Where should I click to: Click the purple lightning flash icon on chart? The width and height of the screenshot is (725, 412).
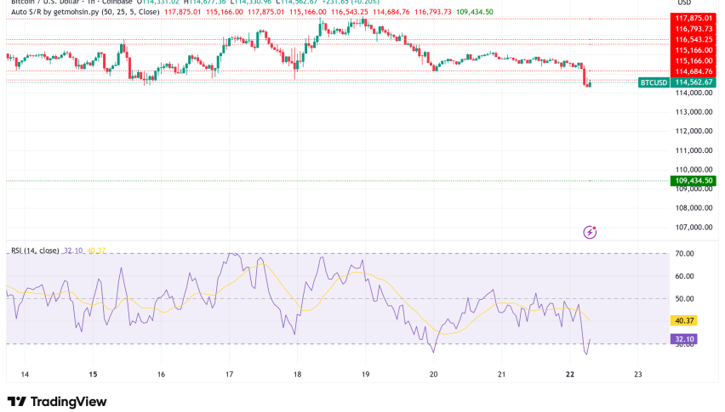(590, 232)
